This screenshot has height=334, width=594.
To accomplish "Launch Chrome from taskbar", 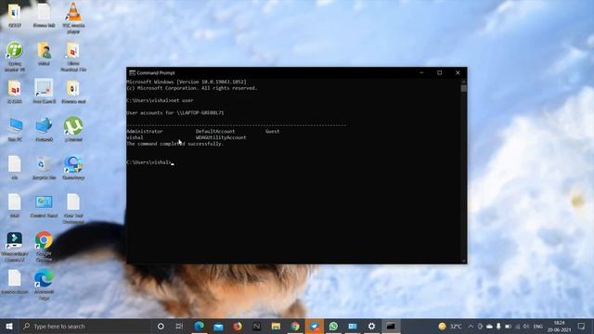I will click(x=295, y=326).
